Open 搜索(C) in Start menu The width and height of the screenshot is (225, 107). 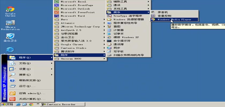(x=31, y=75)
